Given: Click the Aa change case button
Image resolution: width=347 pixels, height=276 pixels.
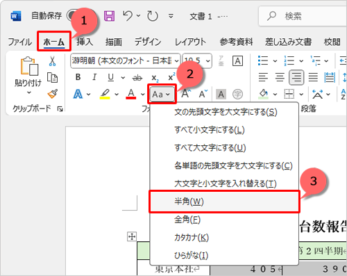Looking at the screenshot, I should coord(162,94).
